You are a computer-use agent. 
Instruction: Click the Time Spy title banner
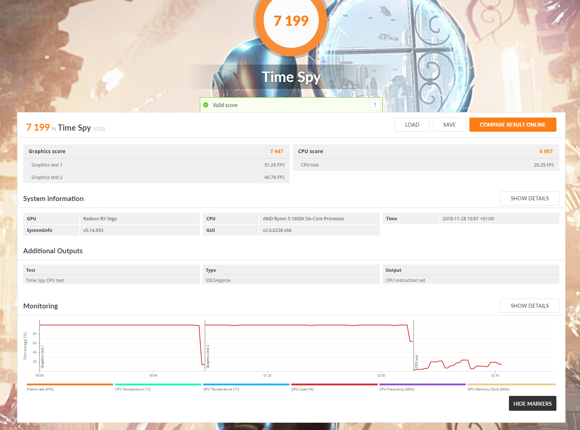click(291, 77)
